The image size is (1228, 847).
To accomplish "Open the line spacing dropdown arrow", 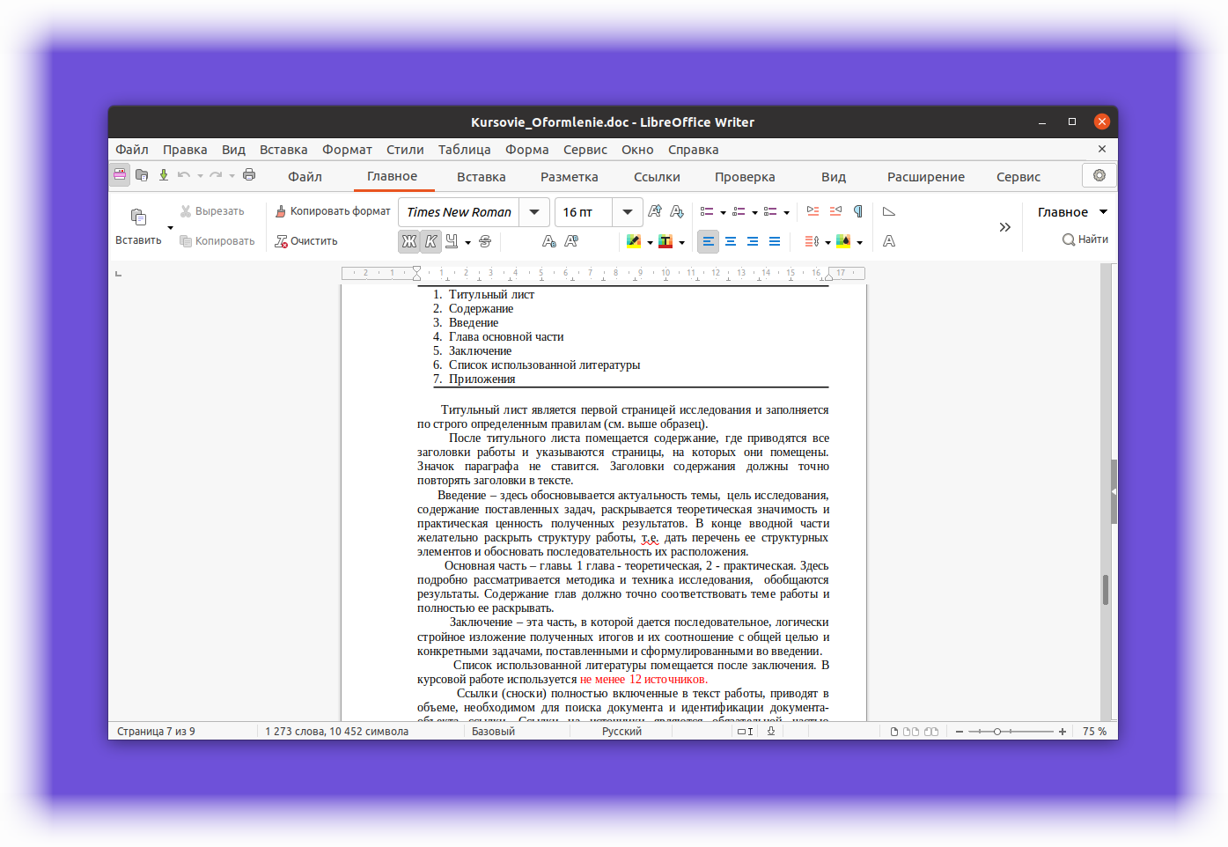I will 828,242.
